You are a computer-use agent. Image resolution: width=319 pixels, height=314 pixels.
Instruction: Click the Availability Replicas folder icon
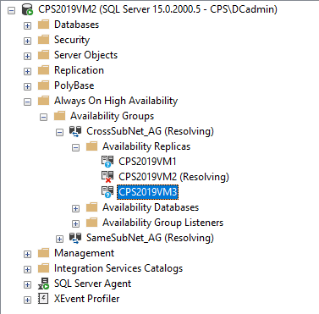coord(92,146)
